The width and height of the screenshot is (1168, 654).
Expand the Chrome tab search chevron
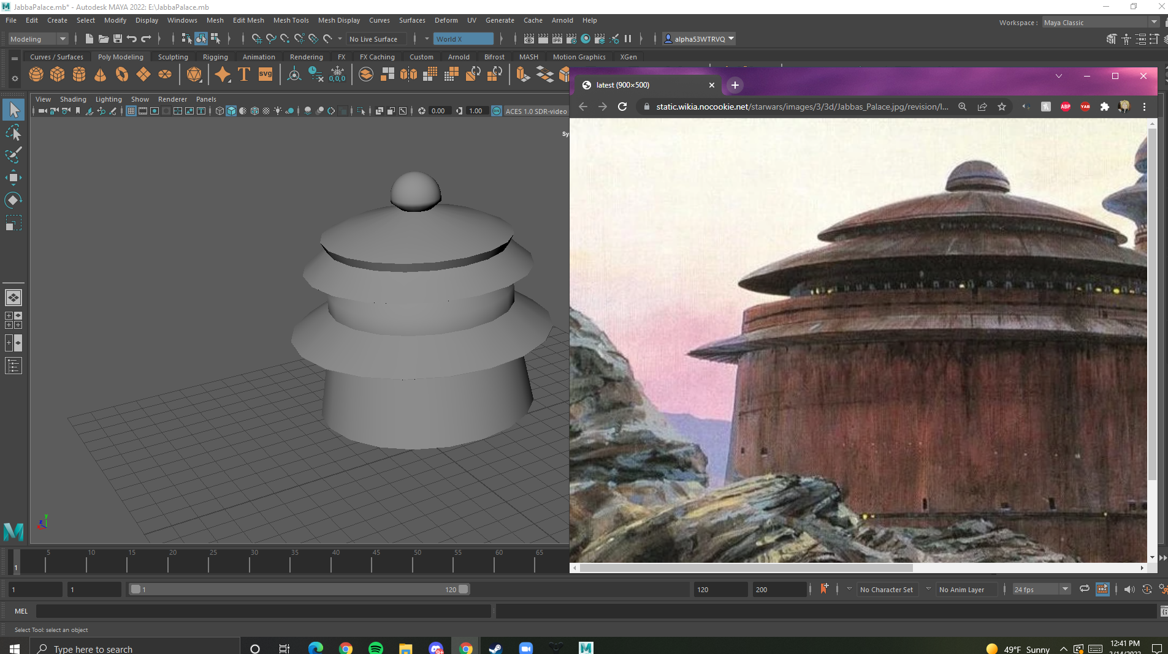coord(1059,76)
